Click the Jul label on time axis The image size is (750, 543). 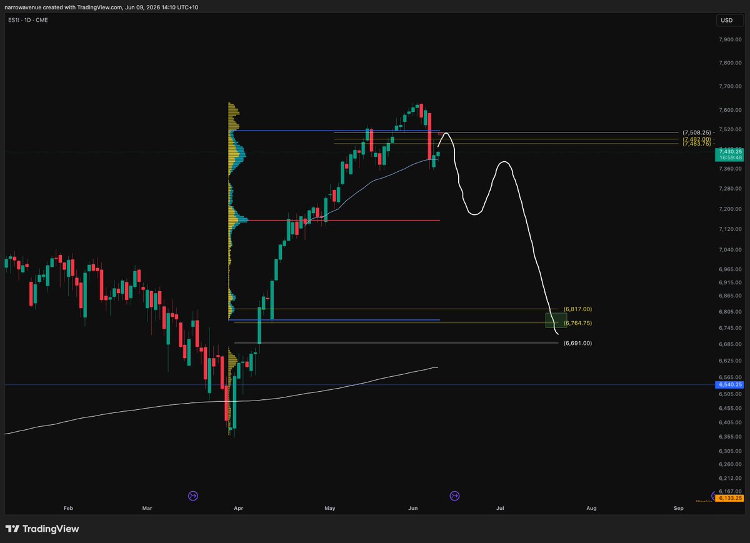(x=500, y=508)
